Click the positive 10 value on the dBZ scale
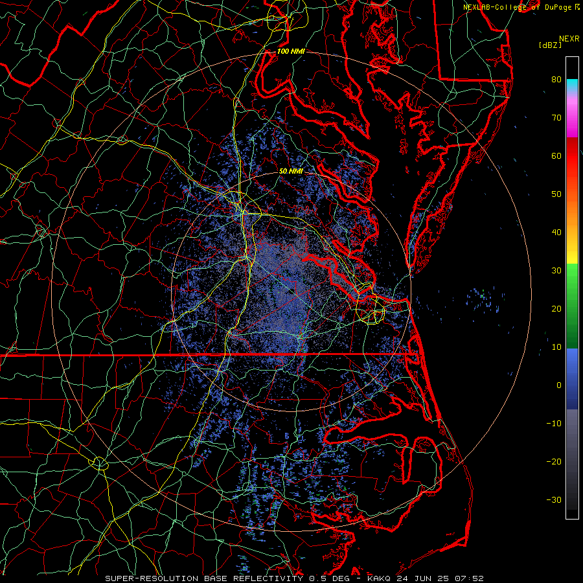This screenshot has height=583, width=583. pos(556,347)
